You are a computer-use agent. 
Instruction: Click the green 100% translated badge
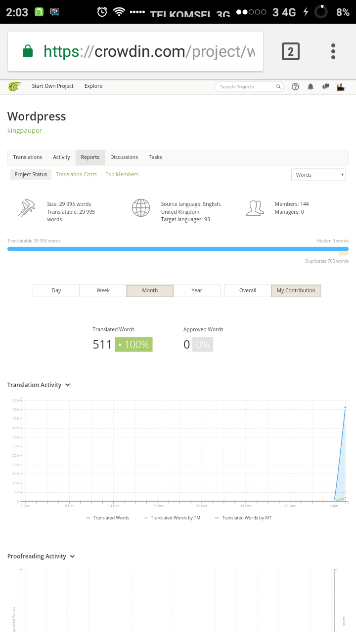point(133,345)
